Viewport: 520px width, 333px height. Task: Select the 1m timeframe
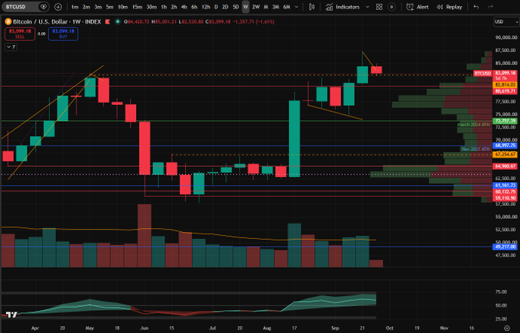pos(75,7)
